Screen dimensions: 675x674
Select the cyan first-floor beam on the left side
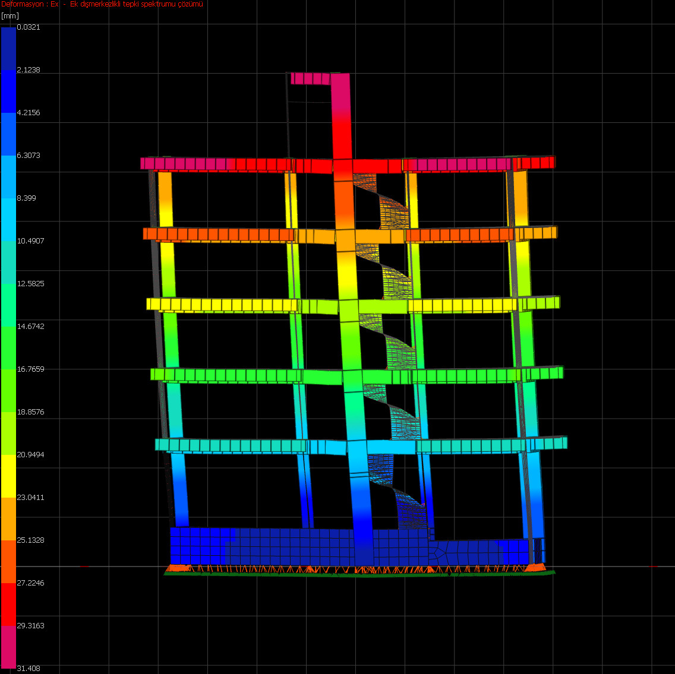232,445
